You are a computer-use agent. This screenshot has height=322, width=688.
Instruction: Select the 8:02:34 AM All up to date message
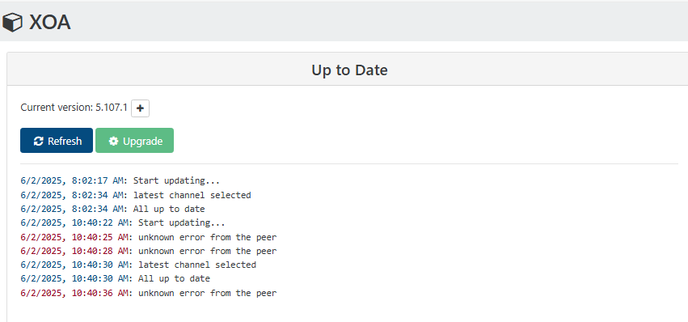[x=169, y=209]
